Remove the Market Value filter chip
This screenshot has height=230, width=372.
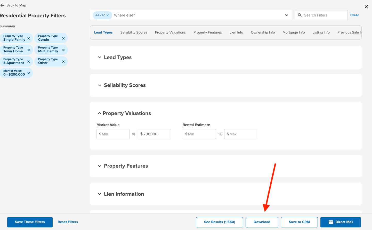point(29,73)
